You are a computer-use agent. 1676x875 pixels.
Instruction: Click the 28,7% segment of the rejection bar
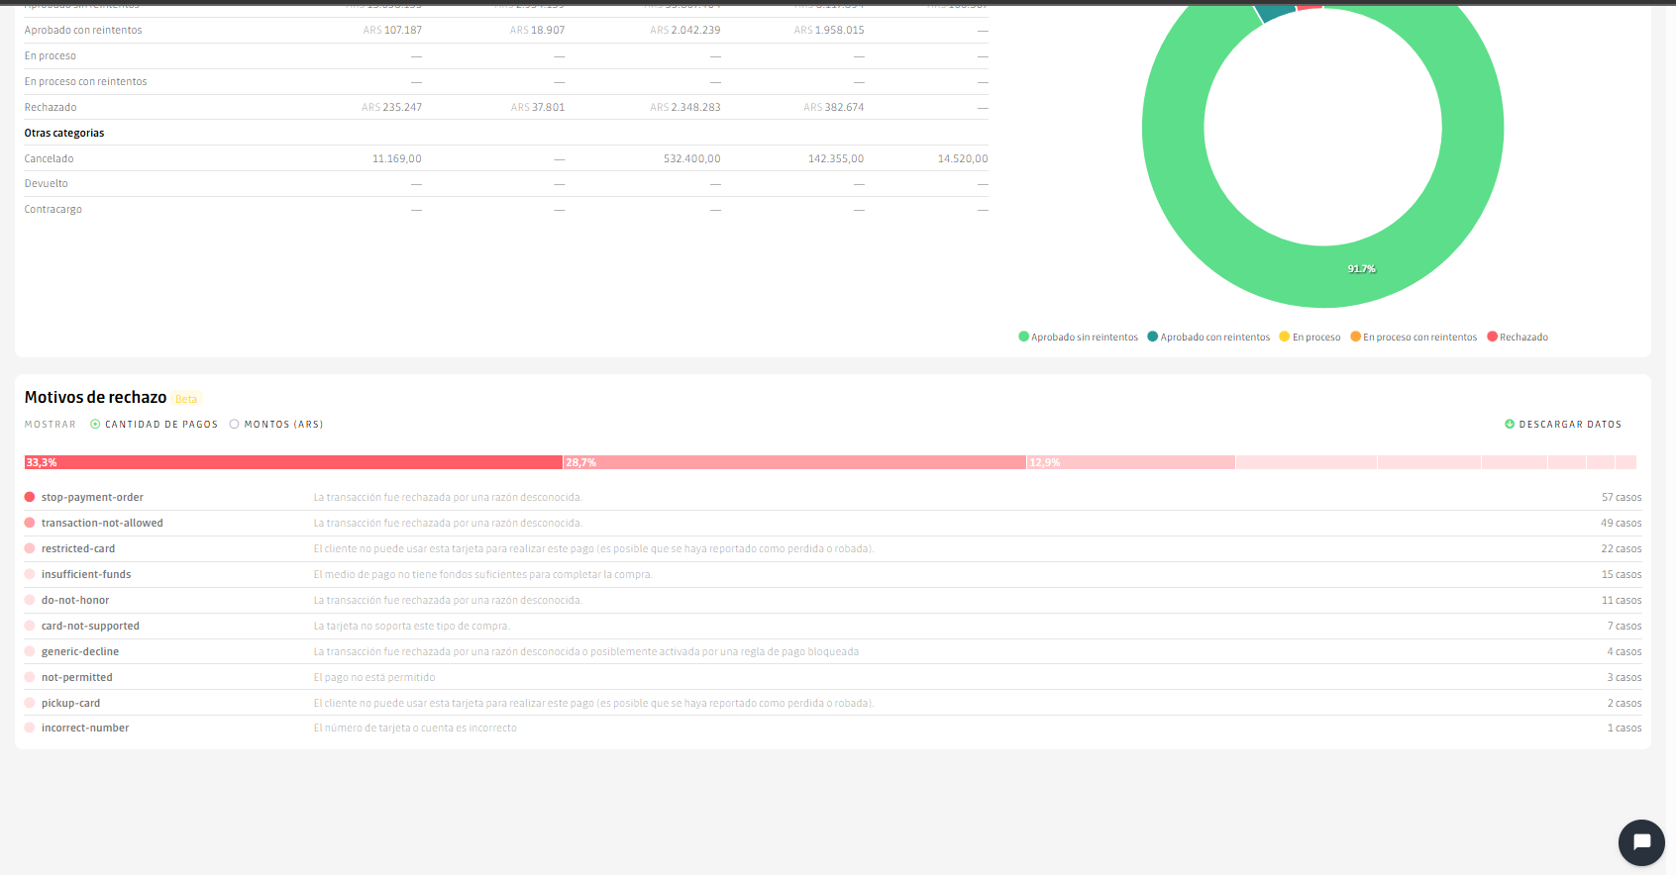point(794,462)
